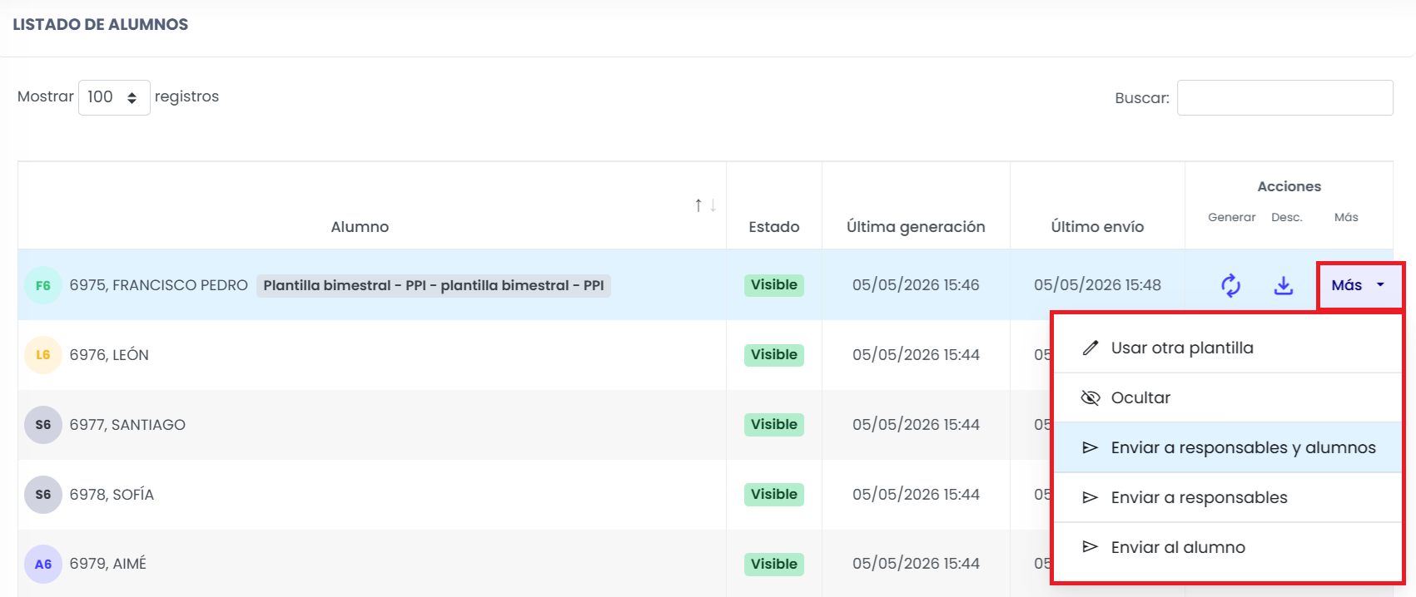Open the Mostrar registros count selector
The height and width of the screenshot is (597, 1416).
click(x=114, y=97)
